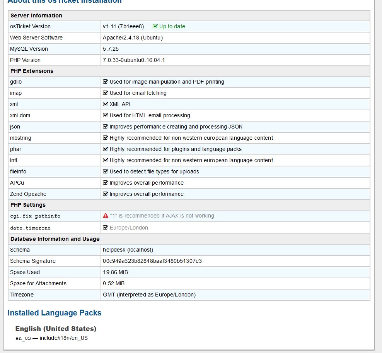Click the check icon beside gdlib description
This screenshot has width=382, height=353.
(105, 82)
